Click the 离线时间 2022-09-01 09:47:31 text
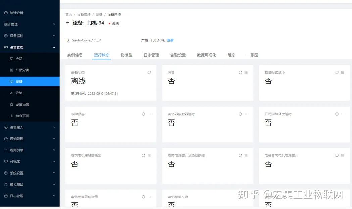Screen dimensions: 352x209 point(95,94)
